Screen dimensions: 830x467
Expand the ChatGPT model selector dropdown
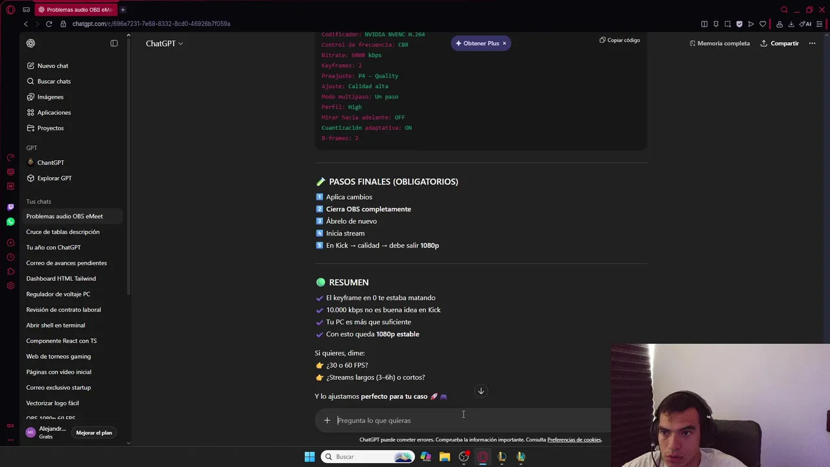[x=164, y=43]
